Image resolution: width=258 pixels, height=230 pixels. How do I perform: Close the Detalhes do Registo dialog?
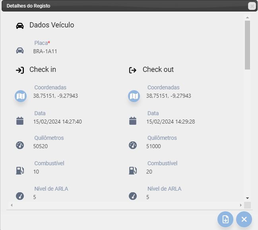point(252,6)
